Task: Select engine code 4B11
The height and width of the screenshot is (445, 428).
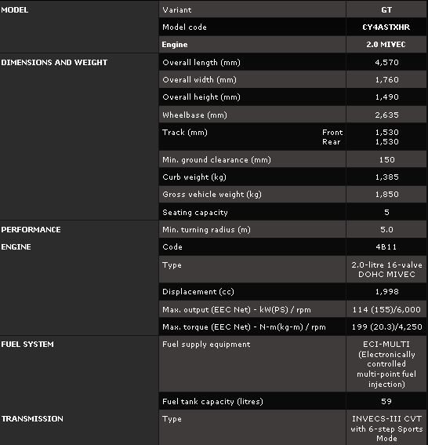Action: [x=386, y=247]
